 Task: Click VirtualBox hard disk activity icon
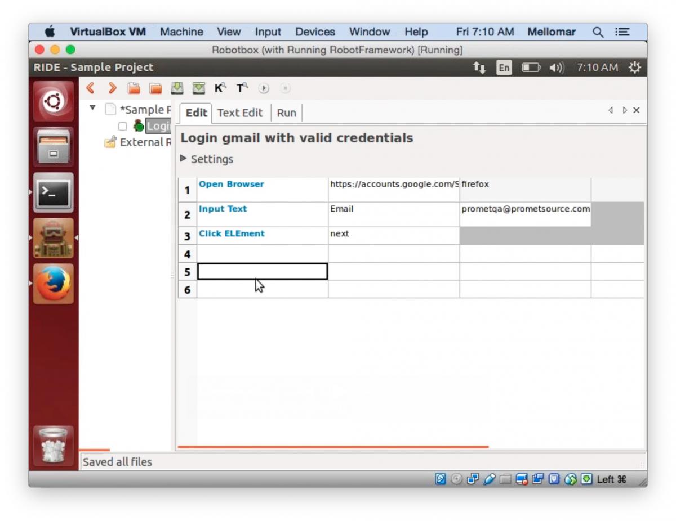click(x=441, y=479)
